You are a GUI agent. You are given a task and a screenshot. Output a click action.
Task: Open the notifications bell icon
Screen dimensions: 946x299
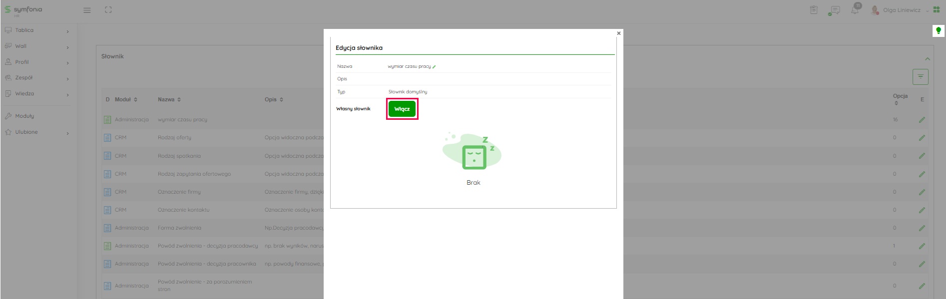click(x=855, y=10)
